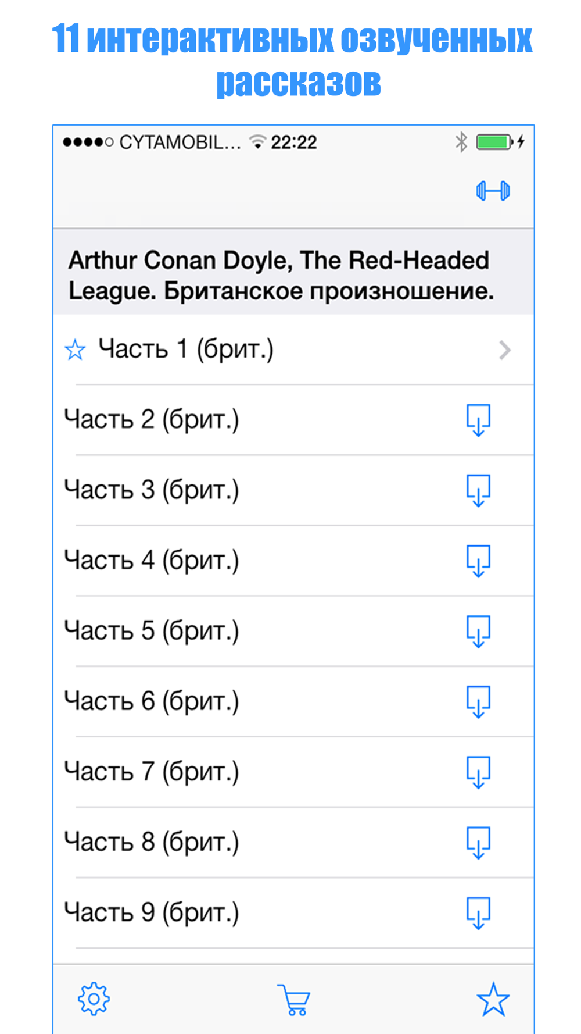The image size is (581, 1034).
Task: Download Часть 3 (брит.)
Action: click(478, 490)
